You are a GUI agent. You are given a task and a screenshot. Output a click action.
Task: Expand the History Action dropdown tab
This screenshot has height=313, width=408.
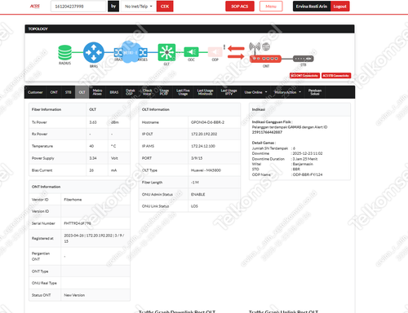[x=287, y=92]
